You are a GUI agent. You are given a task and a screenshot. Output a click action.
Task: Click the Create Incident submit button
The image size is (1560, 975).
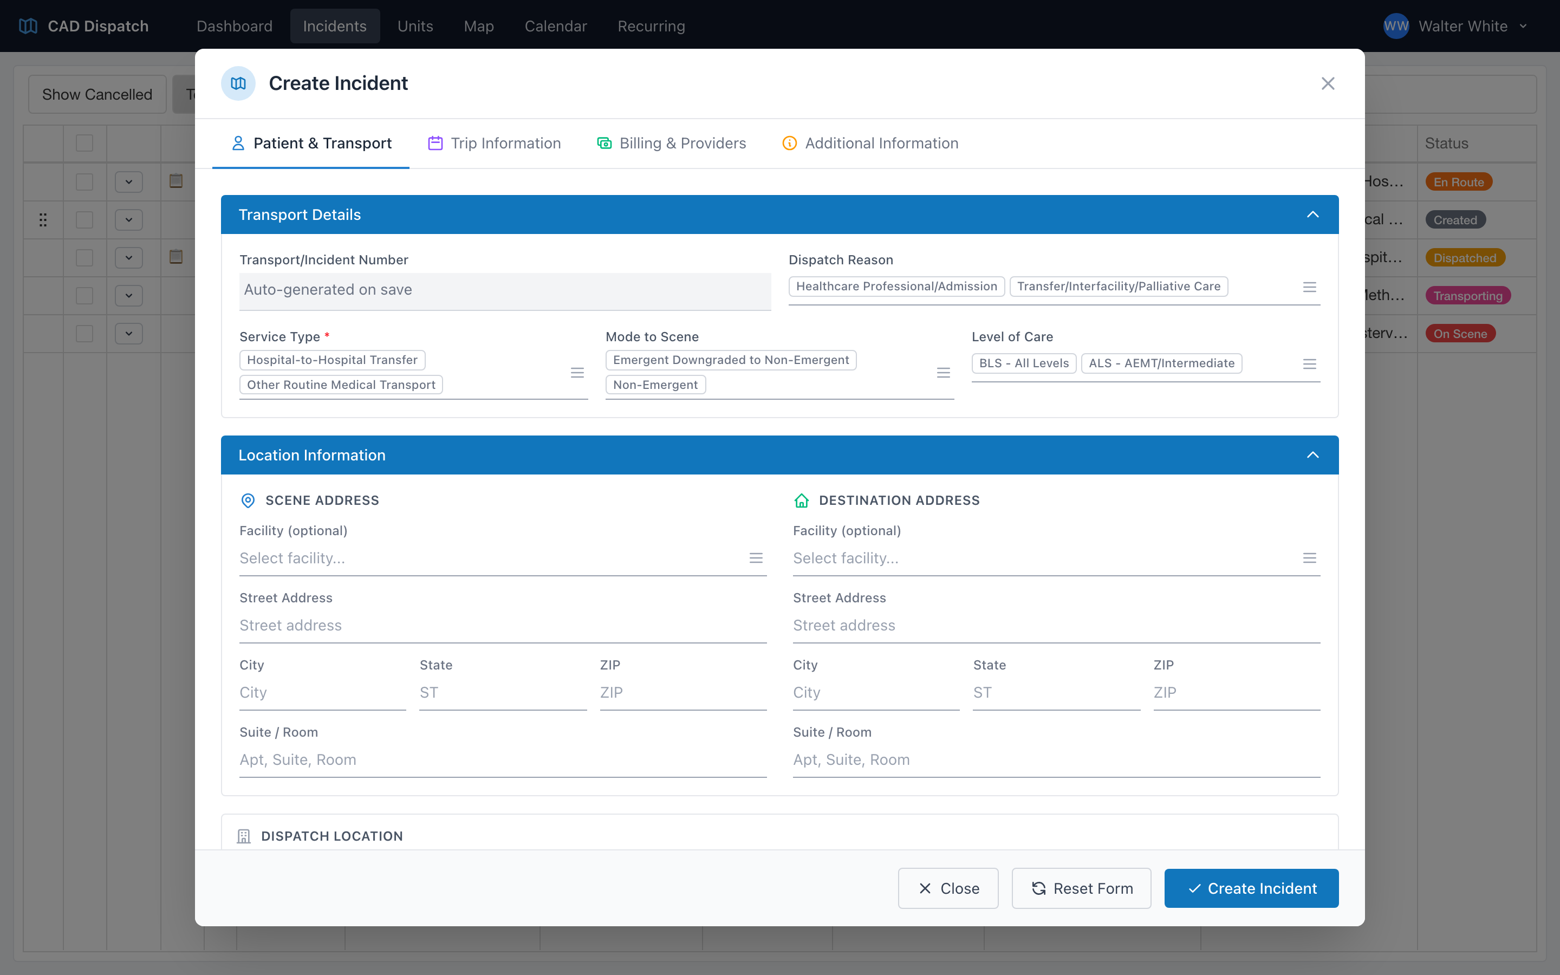click(1251, 888)
